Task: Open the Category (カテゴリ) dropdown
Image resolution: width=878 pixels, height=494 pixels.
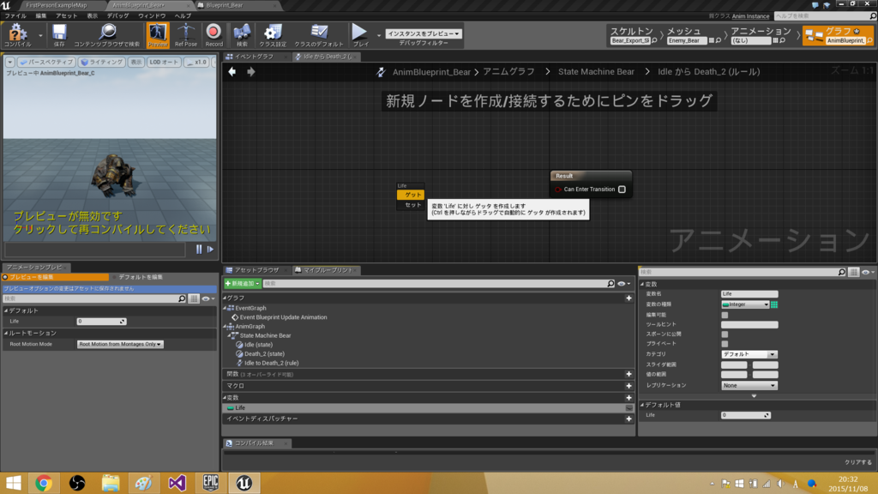Action: 749,354
